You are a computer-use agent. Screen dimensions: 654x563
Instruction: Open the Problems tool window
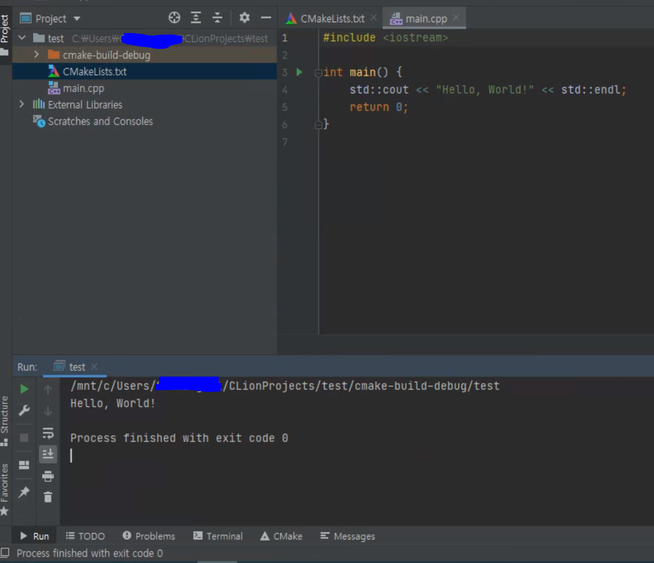149,536
